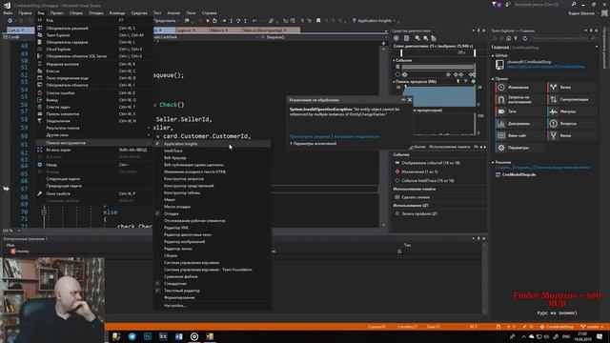Open Вопросы (Issues) tile in Team Explorer
610x343 pixels.
(572, 124)
